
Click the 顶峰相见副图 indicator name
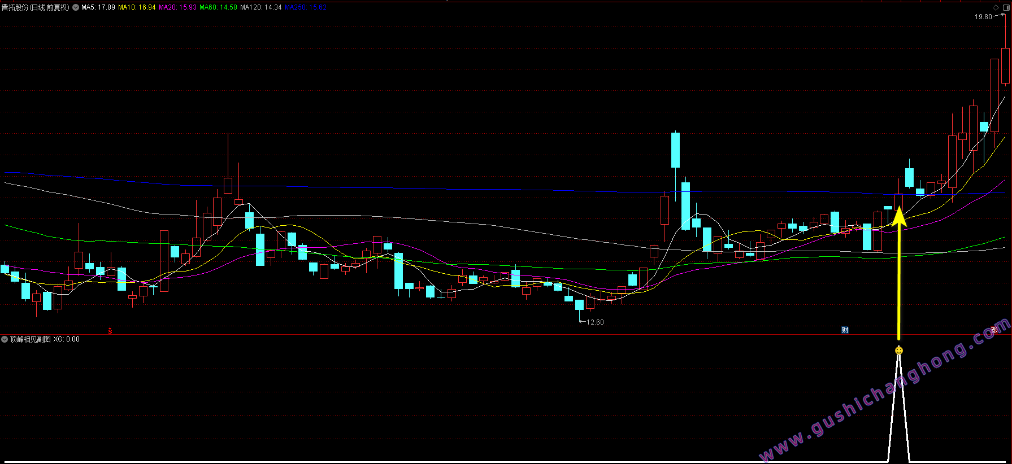tap(31, 339)
